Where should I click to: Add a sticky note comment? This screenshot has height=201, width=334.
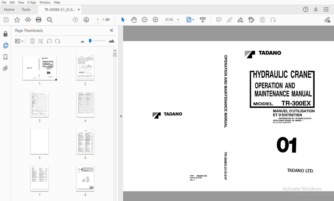tap(218, 20)
